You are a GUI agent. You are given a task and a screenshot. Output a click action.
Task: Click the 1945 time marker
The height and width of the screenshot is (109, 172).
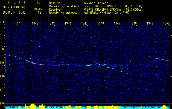coord(84,23)
